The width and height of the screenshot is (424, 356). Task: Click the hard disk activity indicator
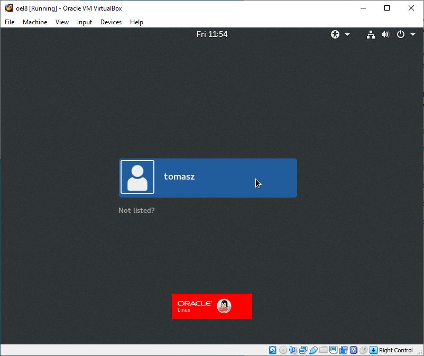pos(273,350)
